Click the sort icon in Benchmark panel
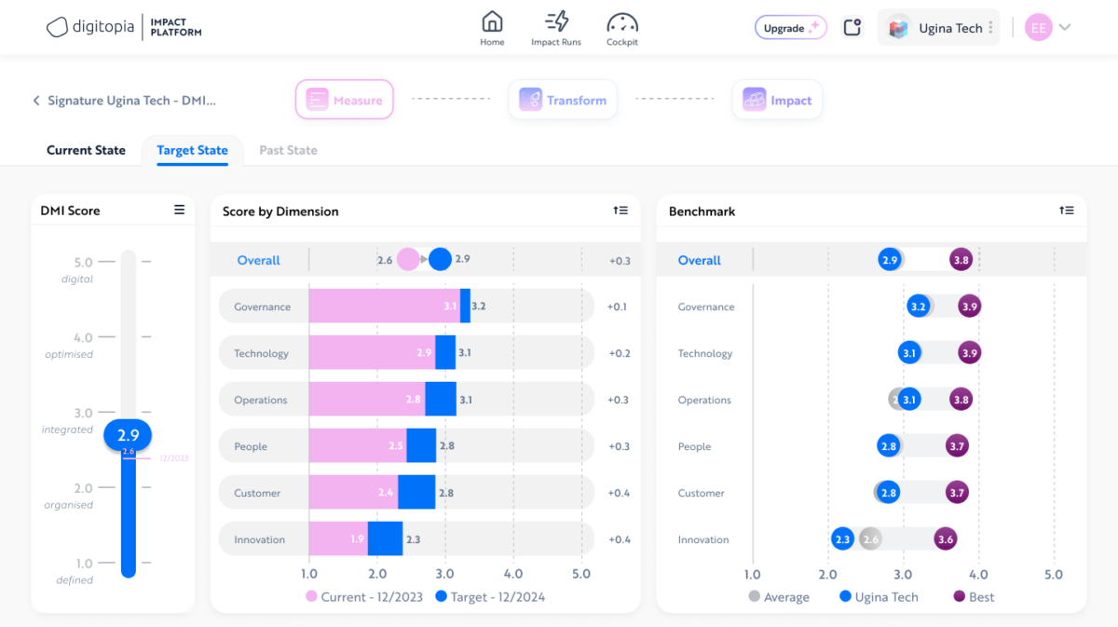1118x627 pixels. tap(1067, 211)
